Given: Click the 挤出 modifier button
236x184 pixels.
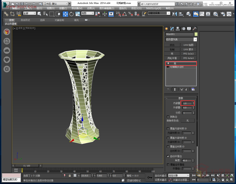Looking at the screenshot, I should (x=172, y=45).
